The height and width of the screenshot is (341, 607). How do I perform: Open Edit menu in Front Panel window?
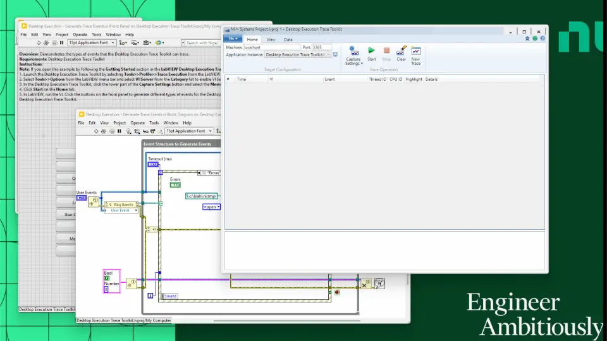[34, 34]
